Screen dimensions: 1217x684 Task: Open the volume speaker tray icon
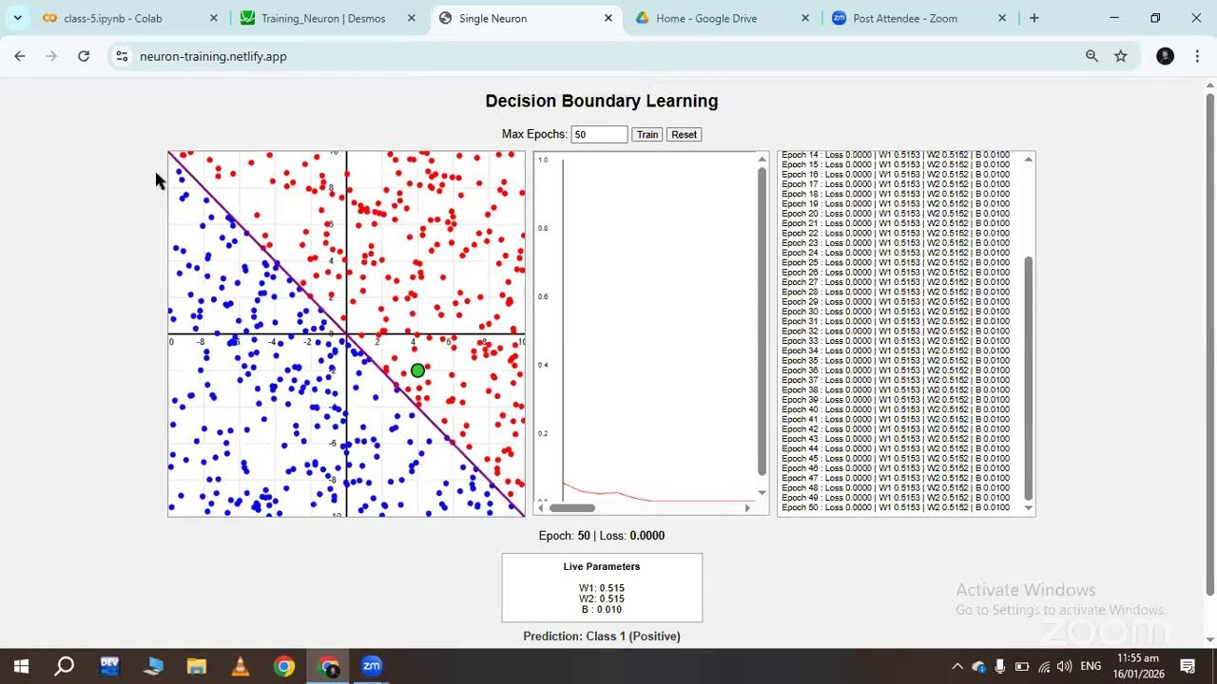tap(1065, 666)
